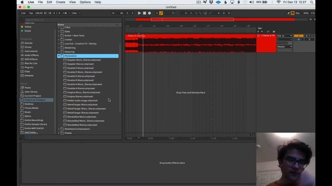
Task: Open the 1 Bar quantization menu
Action: (x=75, y=13)
